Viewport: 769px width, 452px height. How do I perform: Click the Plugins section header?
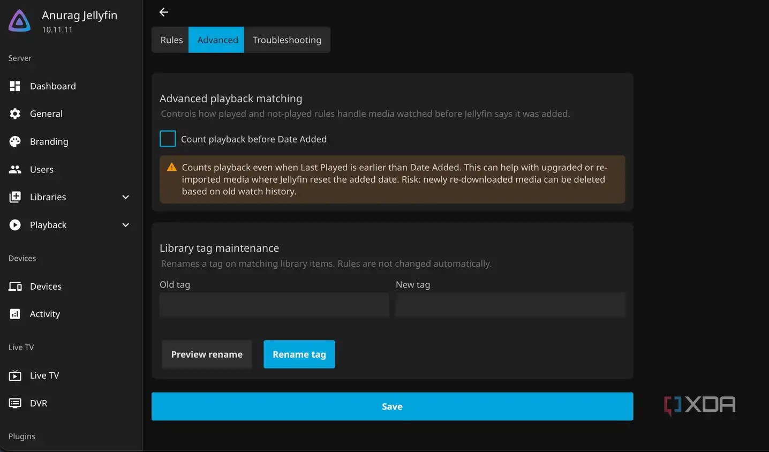pyautogui.click(x=22, y=436)
